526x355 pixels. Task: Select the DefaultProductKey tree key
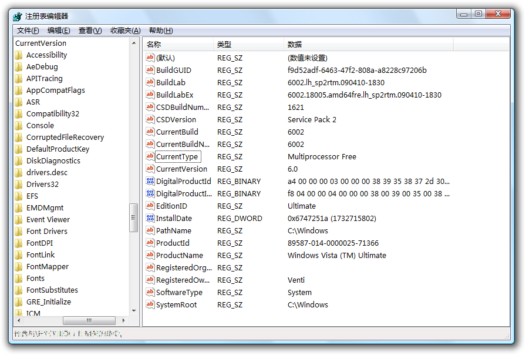[x=58, y=149]
